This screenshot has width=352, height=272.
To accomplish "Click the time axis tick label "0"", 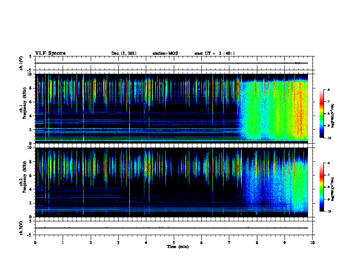I will tap(35, 243).
